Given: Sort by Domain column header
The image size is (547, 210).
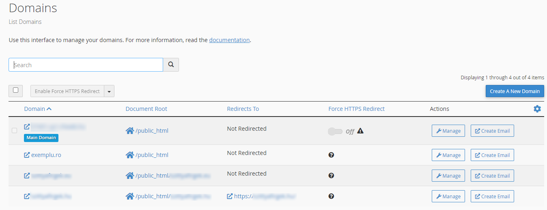Looking at the screenshot, I should click(x=38, y=109).
